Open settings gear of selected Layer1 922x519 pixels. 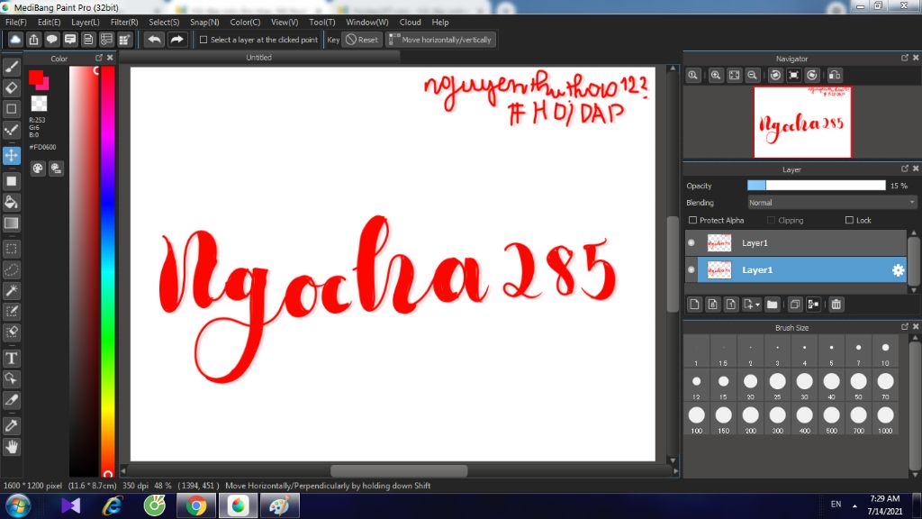tap(898, 270)
